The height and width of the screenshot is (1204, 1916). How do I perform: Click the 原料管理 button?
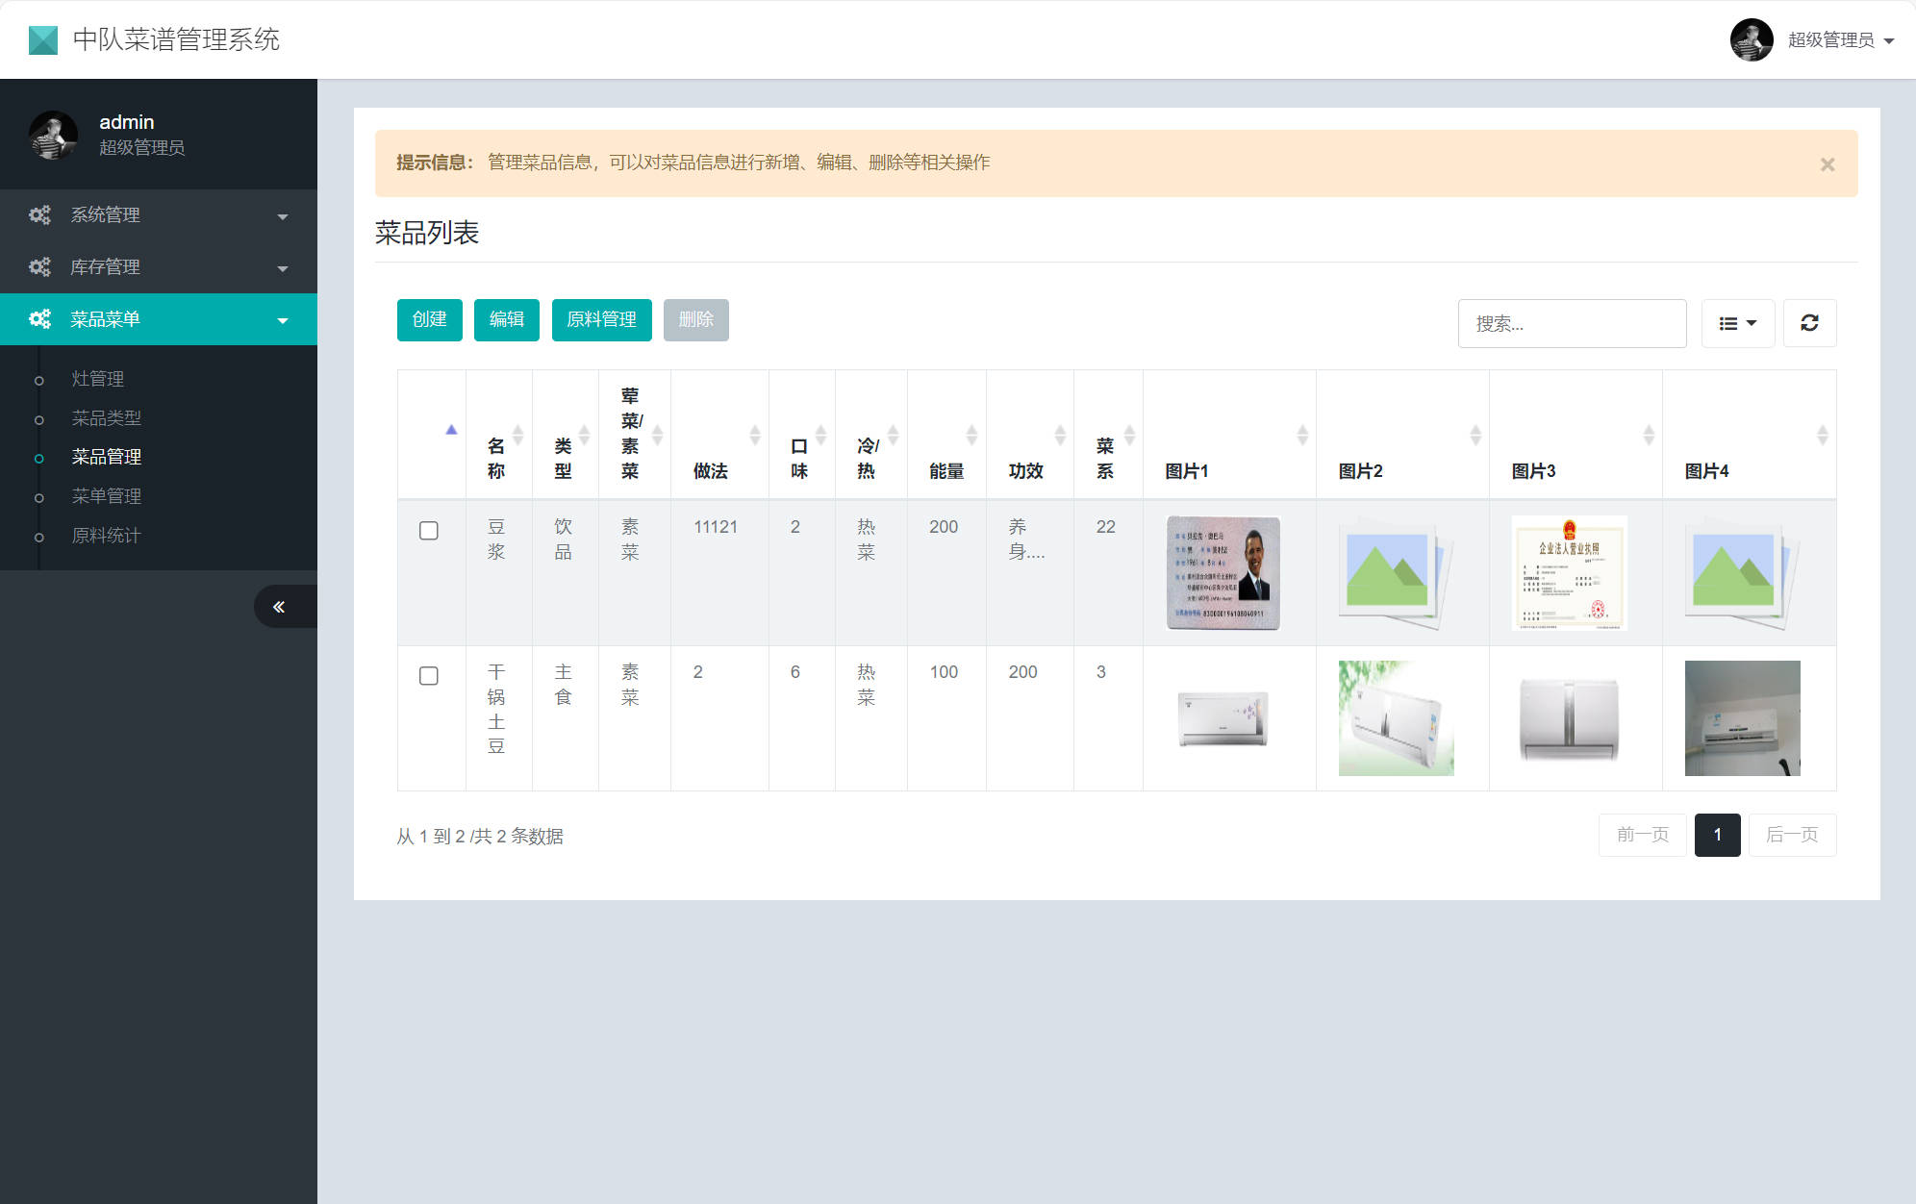click(601, 319)
